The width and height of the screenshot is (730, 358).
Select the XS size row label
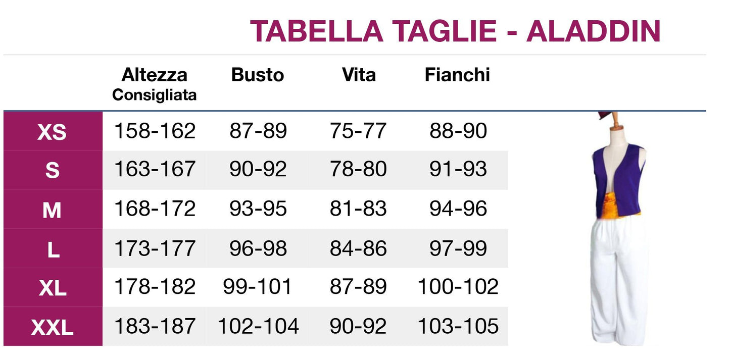(53, 132)
